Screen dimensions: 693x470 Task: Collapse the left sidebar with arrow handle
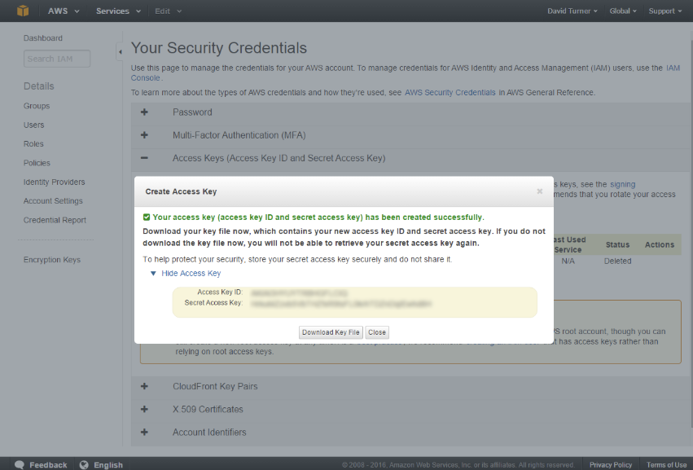pyautogui.click(x=121, y=51)
